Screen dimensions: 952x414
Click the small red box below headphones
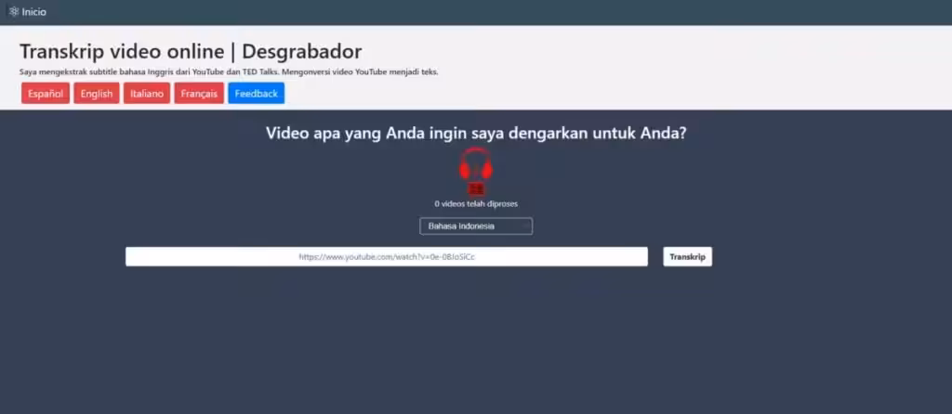click(476, 188)
